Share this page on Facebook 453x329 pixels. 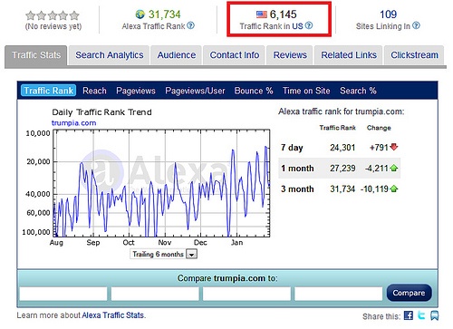coord(409,315)
